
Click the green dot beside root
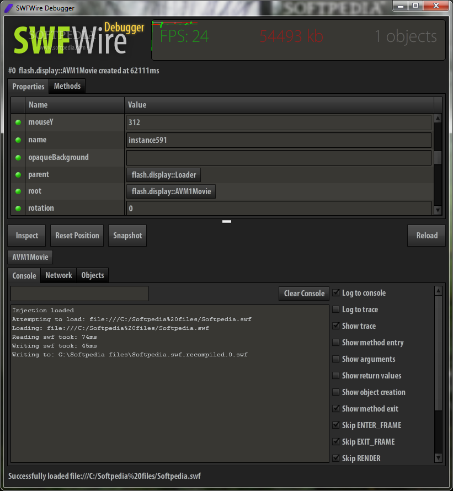click(x=18, y=191)
